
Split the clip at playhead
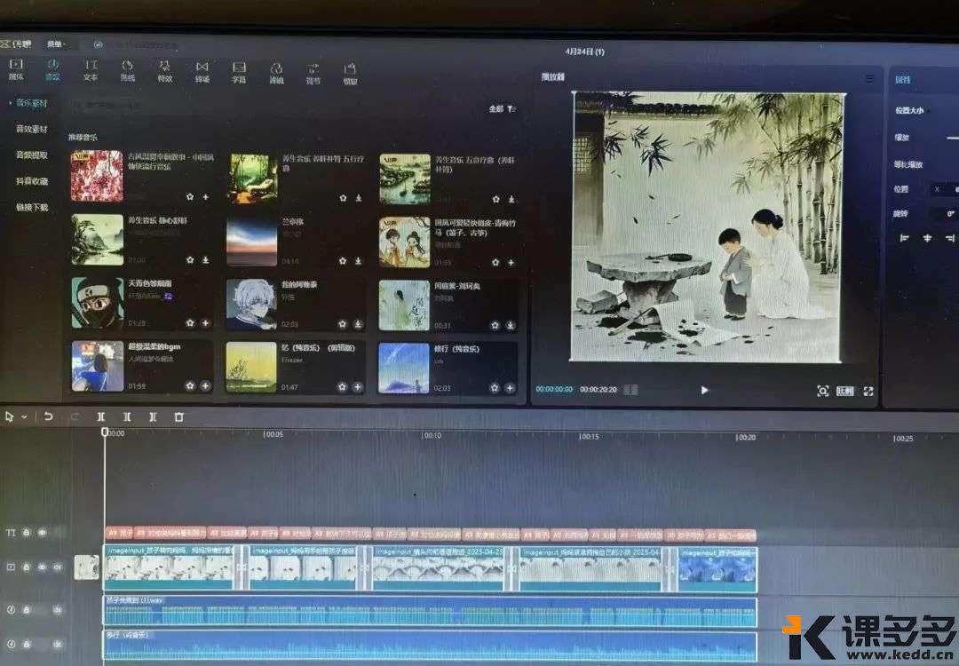click(101, 416)
